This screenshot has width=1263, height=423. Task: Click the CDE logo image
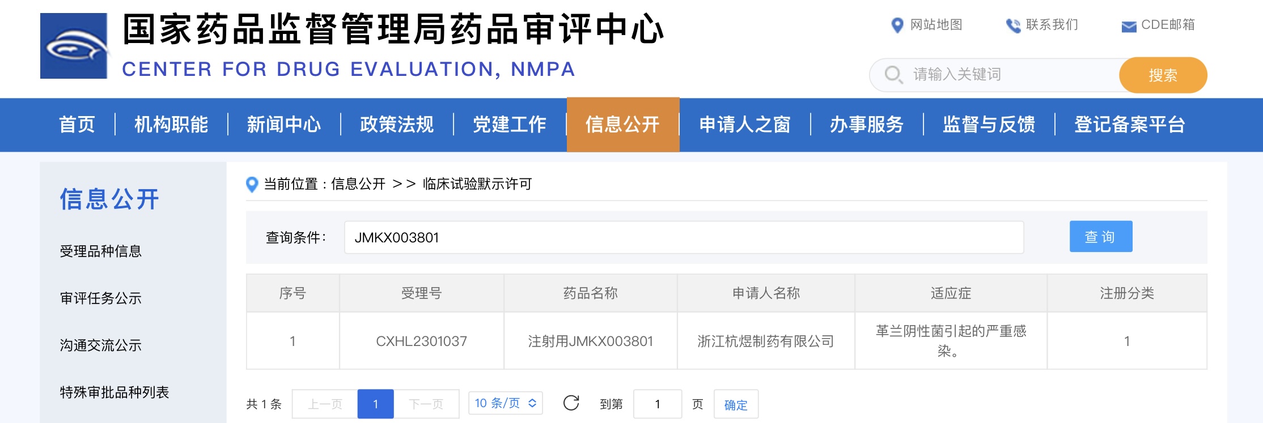pos(74,46)
